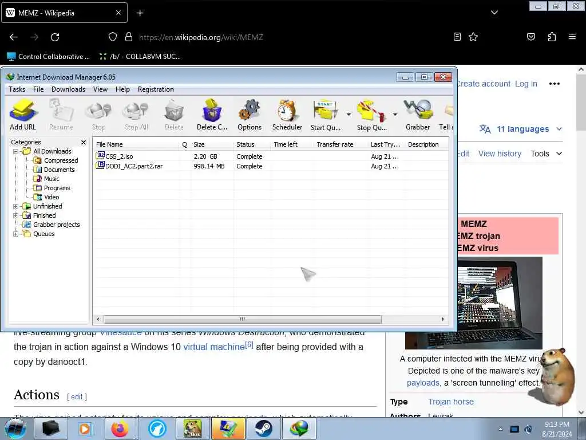586x440 pixels.
Task: Open Firefox extensions puzzle icon
Action: click(x=552, y=37)
